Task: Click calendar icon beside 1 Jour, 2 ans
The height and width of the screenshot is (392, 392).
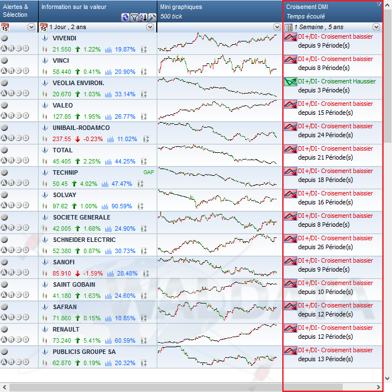Action: [44, 27]
